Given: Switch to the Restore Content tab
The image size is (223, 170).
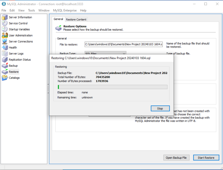Looking at the screenshot, I should pos(76,19).
